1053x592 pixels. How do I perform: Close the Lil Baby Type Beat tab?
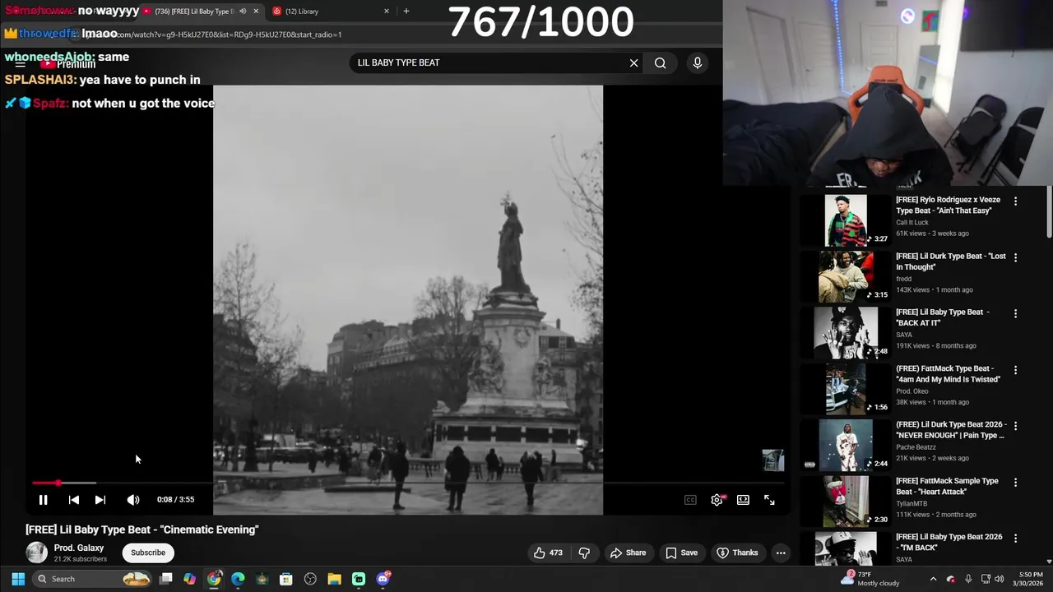(256, 12)
